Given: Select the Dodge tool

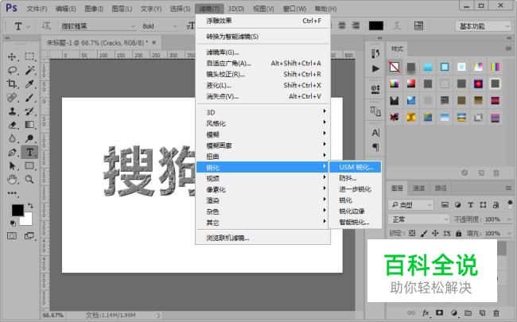Looking at the screenshot, I should [29, 138].
